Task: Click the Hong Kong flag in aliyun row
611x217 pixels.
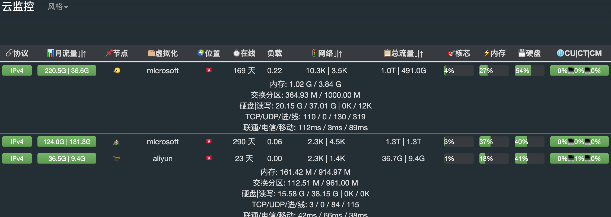Action: click(209, 158)
